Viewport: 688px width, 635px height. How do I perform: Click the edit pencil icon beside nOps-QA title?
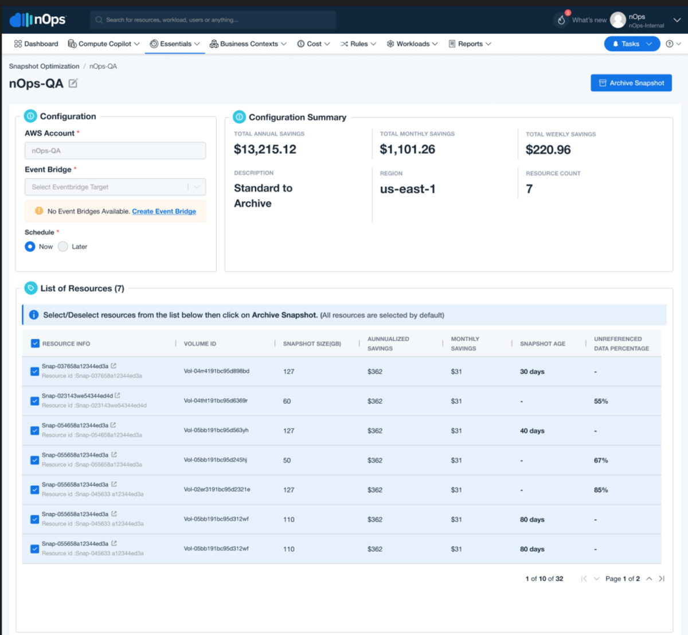point(73,83)
